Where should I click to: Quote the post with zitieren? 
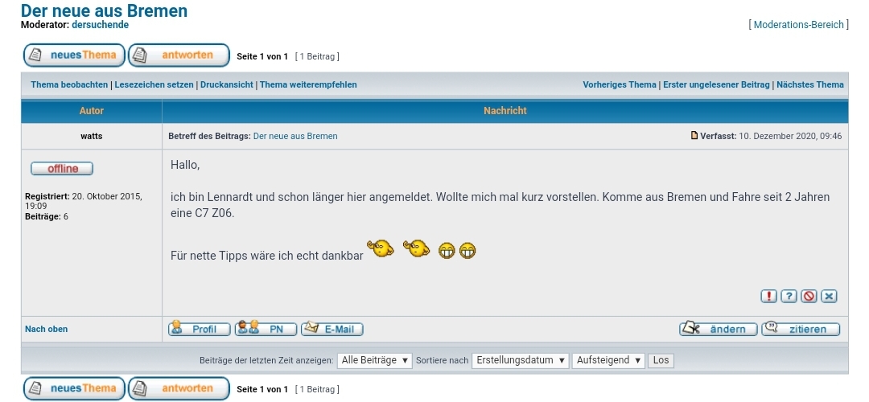point(801,329)
